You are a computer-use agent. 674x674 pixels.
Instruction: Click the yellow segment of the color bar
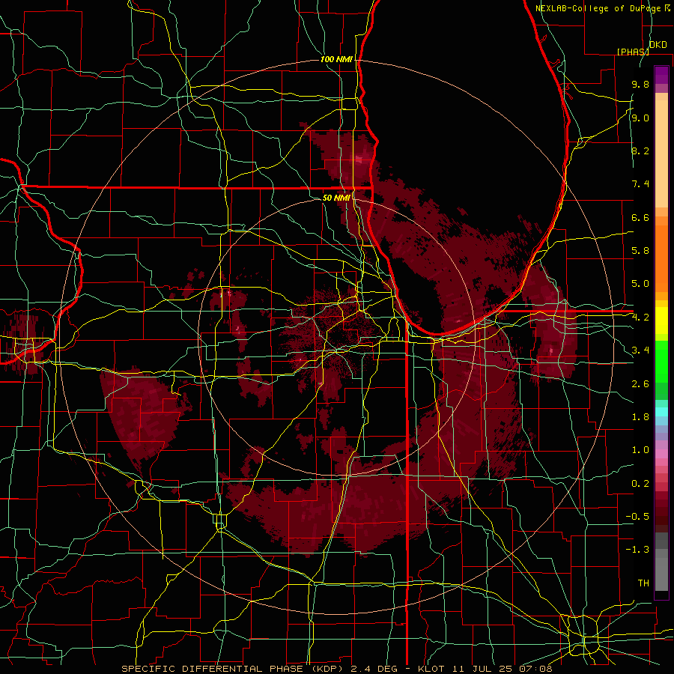pos(661,321)
